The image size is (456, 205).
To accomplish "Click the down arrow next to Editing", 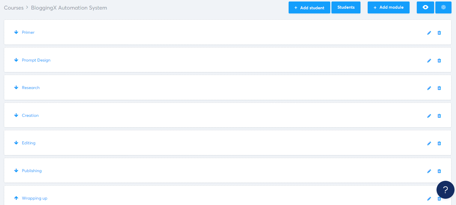I will [16, 143].
